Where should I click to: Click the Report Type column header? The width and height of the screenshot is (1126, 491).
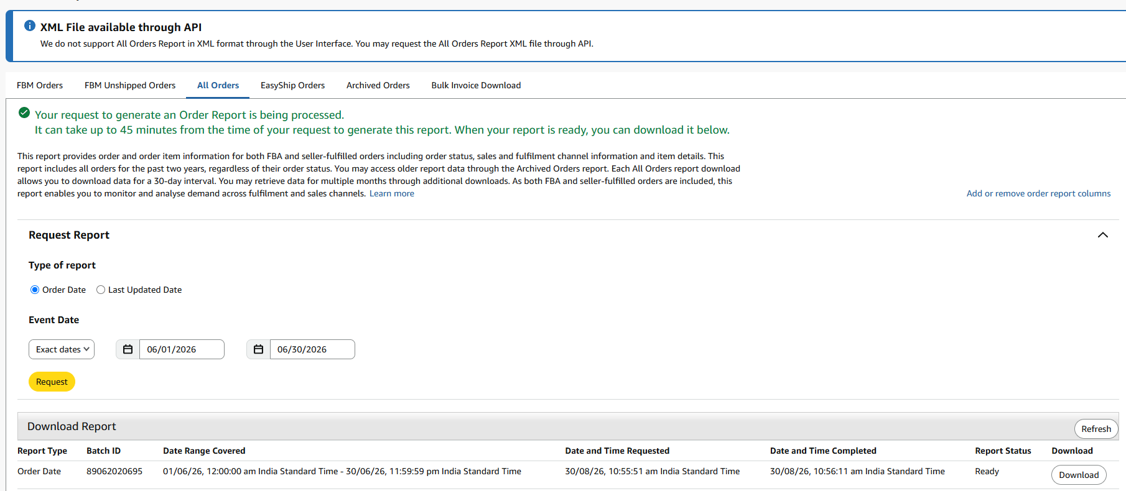(42, 451)
